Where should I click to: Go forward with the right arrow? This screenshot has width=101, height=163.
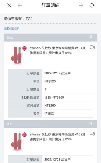81,5
